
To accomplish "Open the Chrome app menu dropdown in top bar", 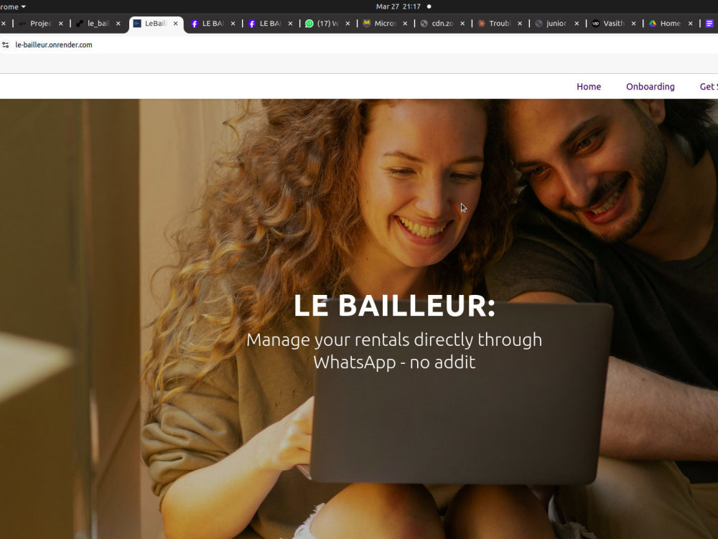I will click(13, 7).
